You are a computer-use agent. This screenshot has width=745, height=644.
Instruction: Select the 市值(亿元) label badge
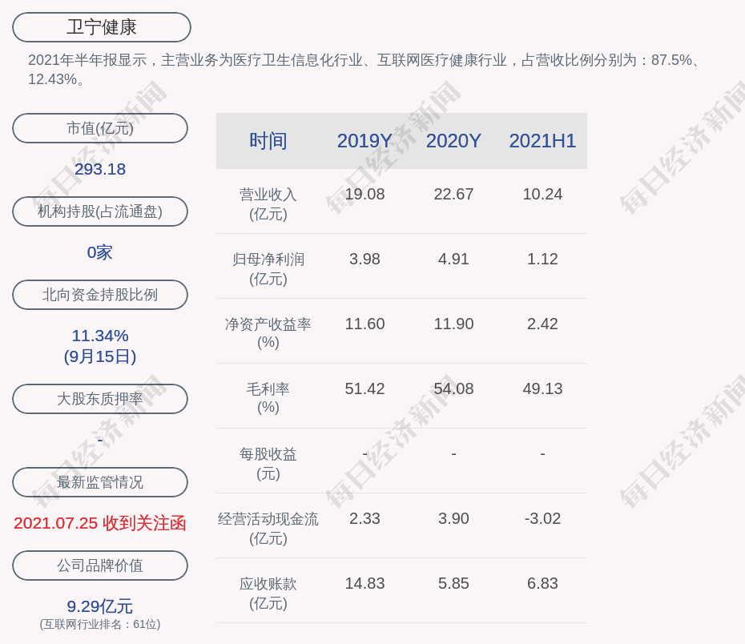tap(99, 127)
